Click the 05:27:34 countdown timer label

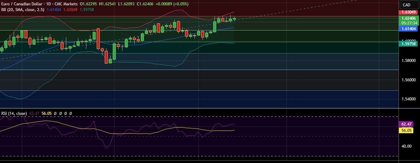[x=408, y=23]
